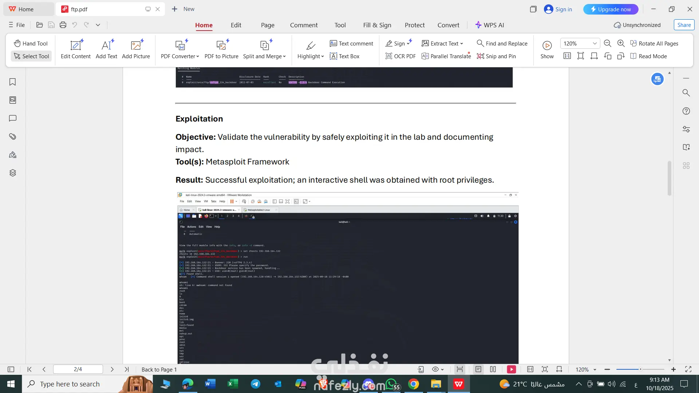699x393 pixels.
Task: Click the Rotate All Pages icon
Action: point(633,43)
